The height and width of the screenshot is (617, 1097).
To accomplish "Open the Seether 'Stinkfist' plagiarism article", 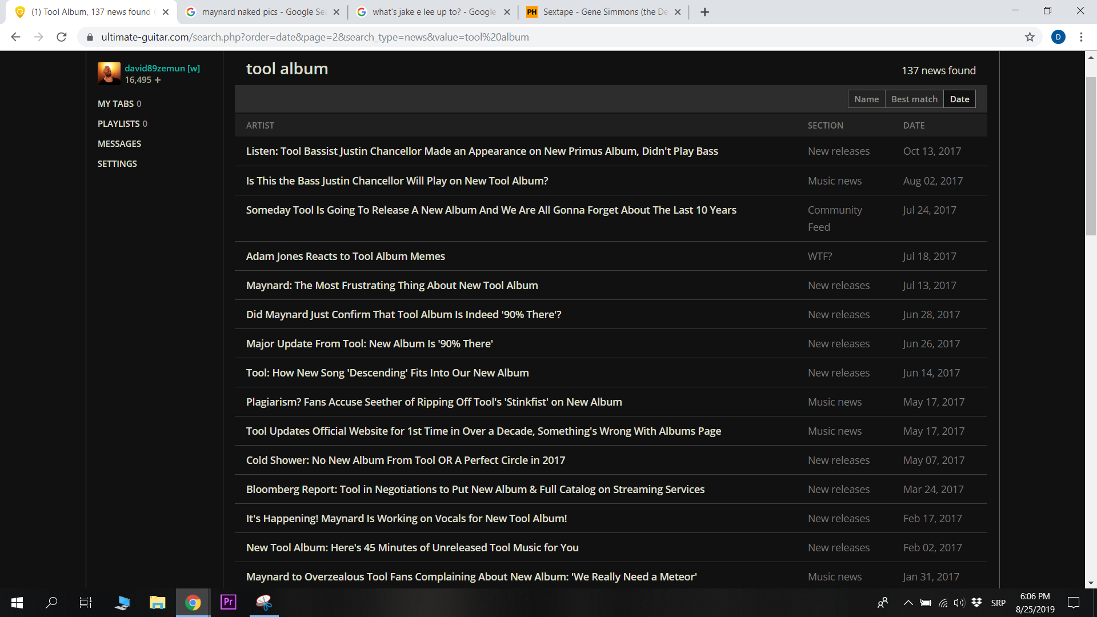I will pos(434,402).
